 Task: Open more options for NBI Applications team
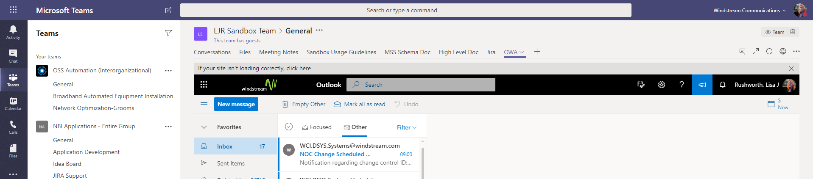click(168, 127)
